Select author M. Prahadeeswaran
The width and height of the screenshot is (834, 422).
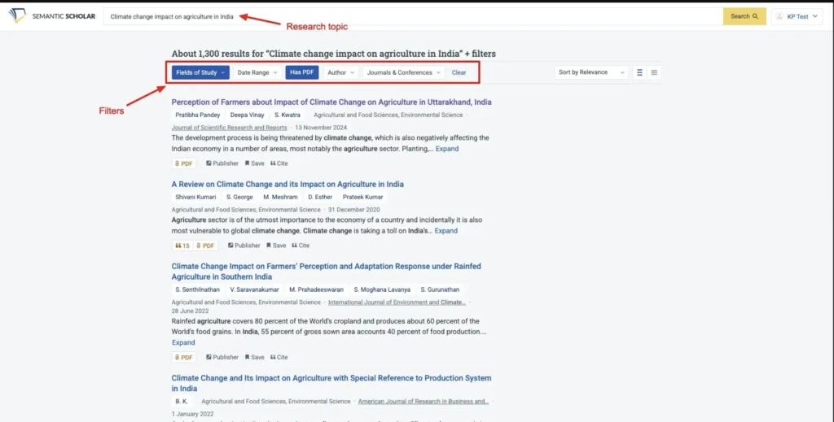click(x=316, y=289)
